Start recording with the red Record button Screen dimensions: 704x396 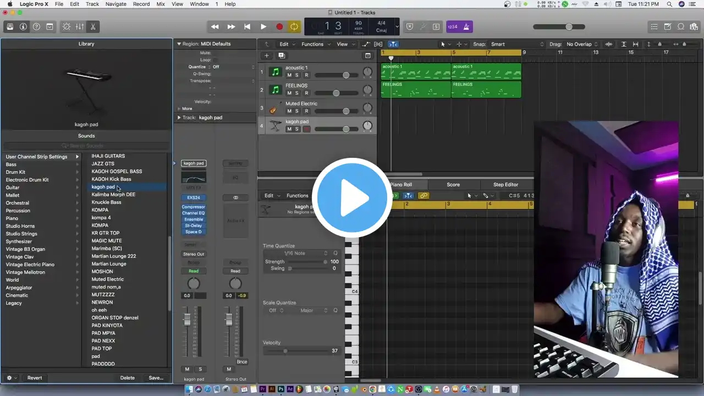click(x=279, y=26)
